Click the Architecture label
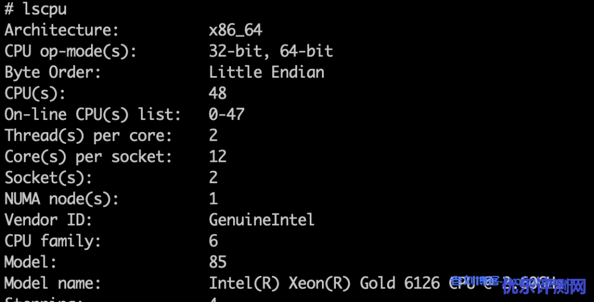Viewport: 594px width, 302px height. 61,30
